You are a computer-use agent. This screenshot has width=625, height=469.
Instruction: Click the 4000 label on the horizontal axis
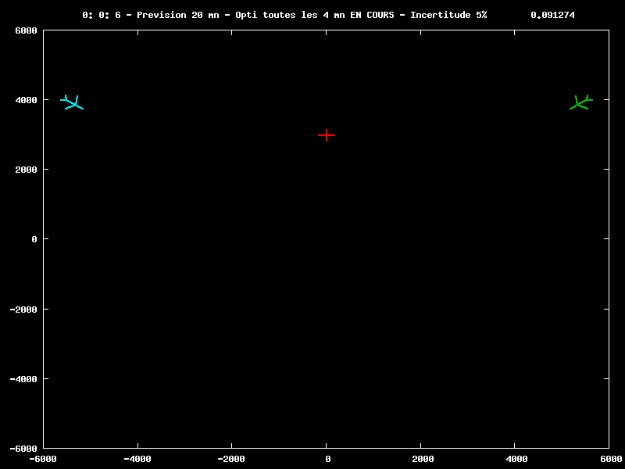pos(516,459)
